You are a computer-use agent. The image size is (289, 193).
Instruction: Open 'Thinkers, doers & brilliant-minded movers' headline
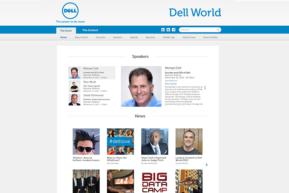click(86, 159)
